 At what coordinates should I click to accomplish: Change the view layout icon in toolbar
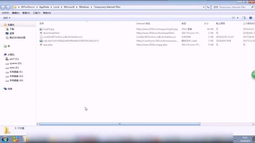[x=233, y=18]
